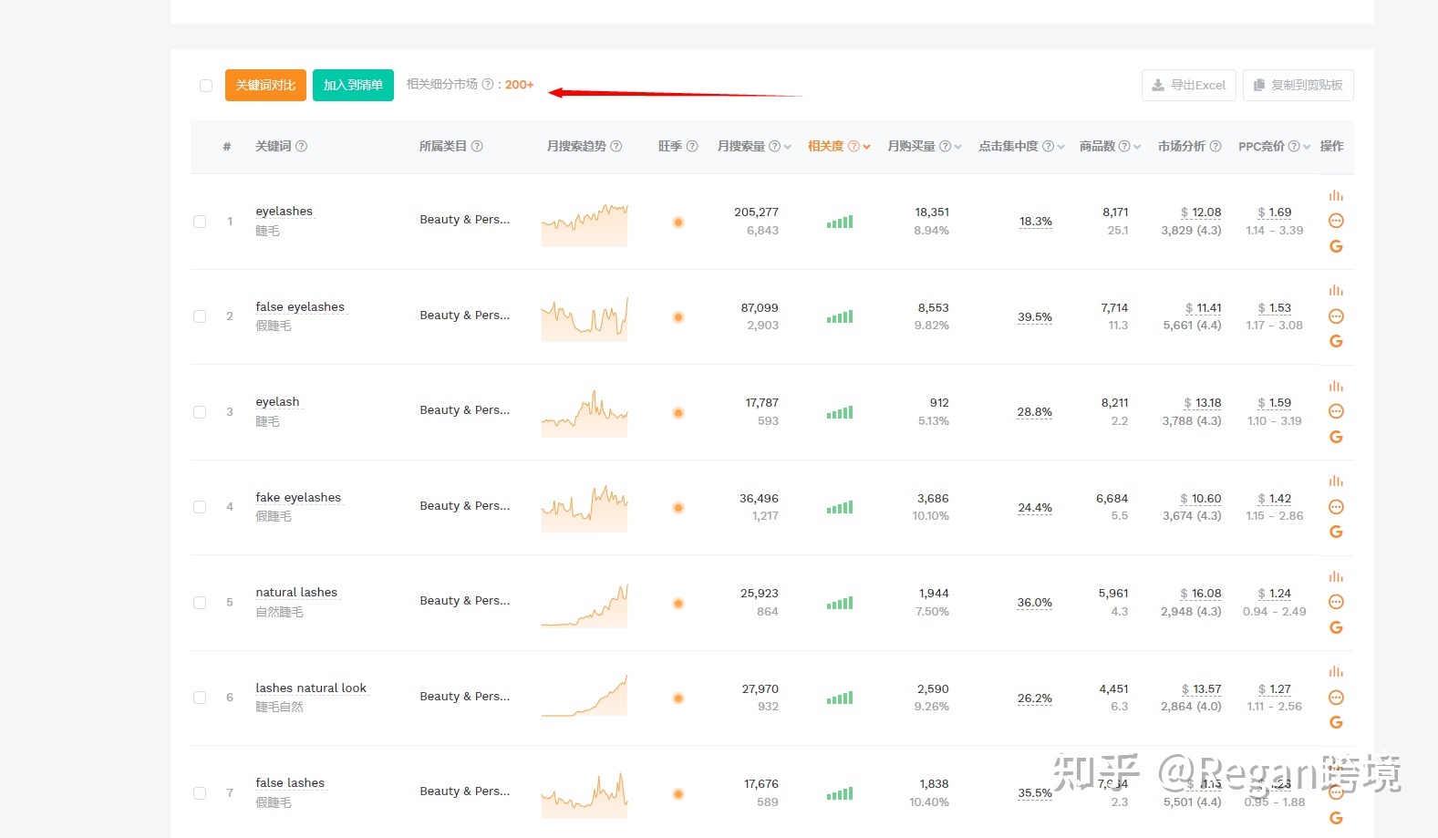Sort by 月搜索量 column arrow

[787, 147]
